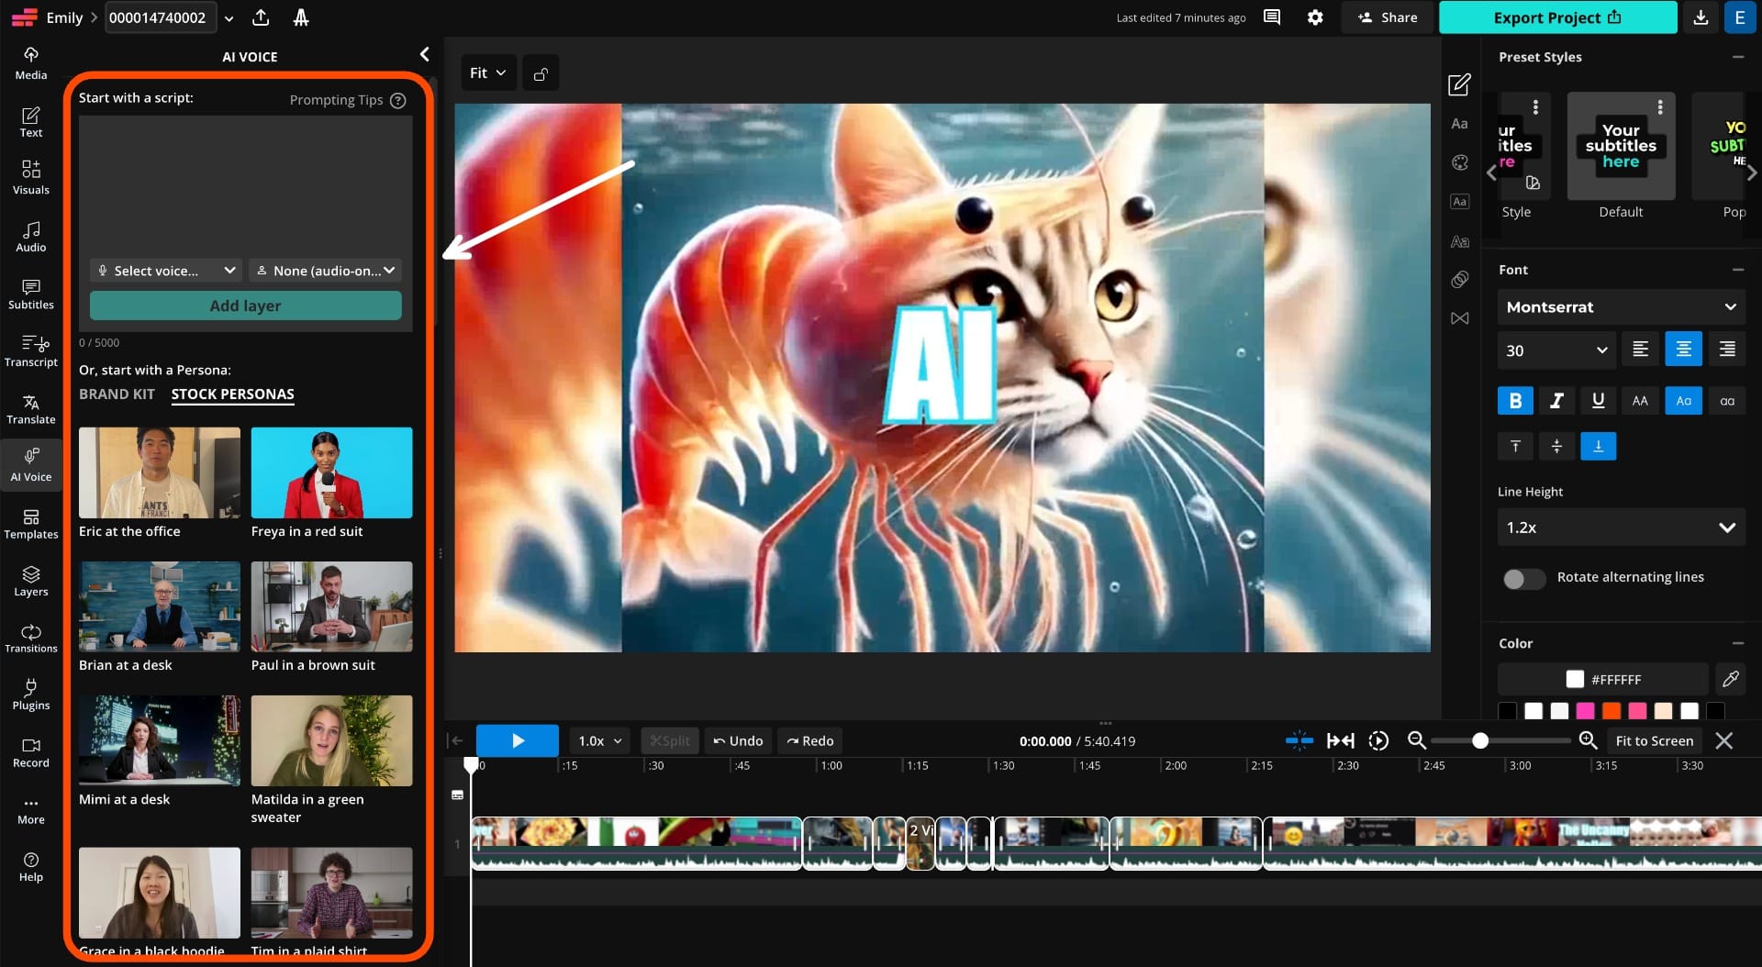Open the Transitions panel

coord(30,638)
